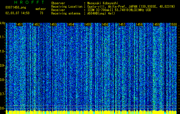Click the meteor count 73
Image resolution: width=180 pixels, height=114 pixels.
click(41, 13)
